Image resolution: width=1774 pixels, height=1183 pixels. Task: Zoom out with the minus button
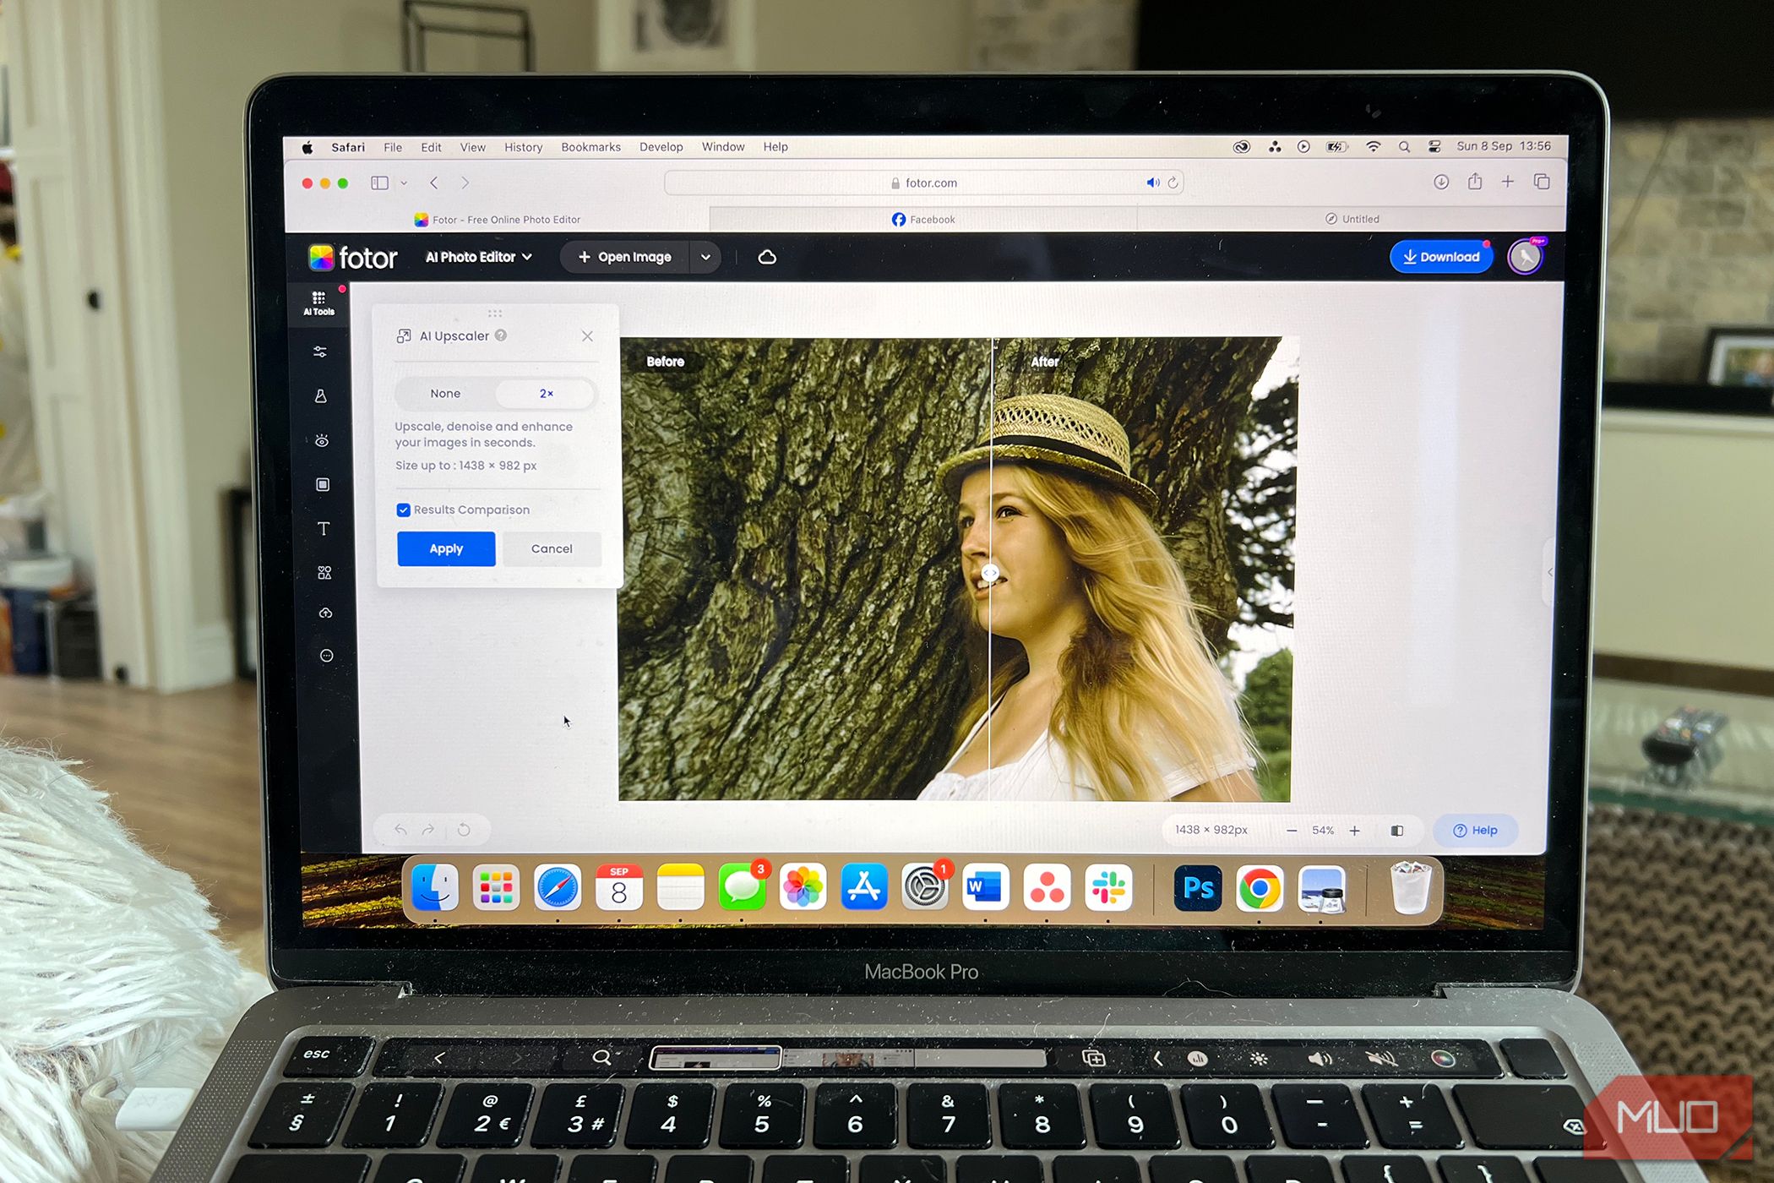coord(1292,831)
